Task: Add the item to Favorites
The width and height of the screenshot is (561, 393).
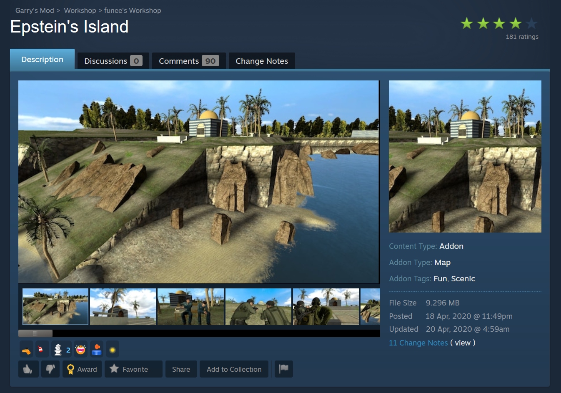Action: tap(133, 369)
